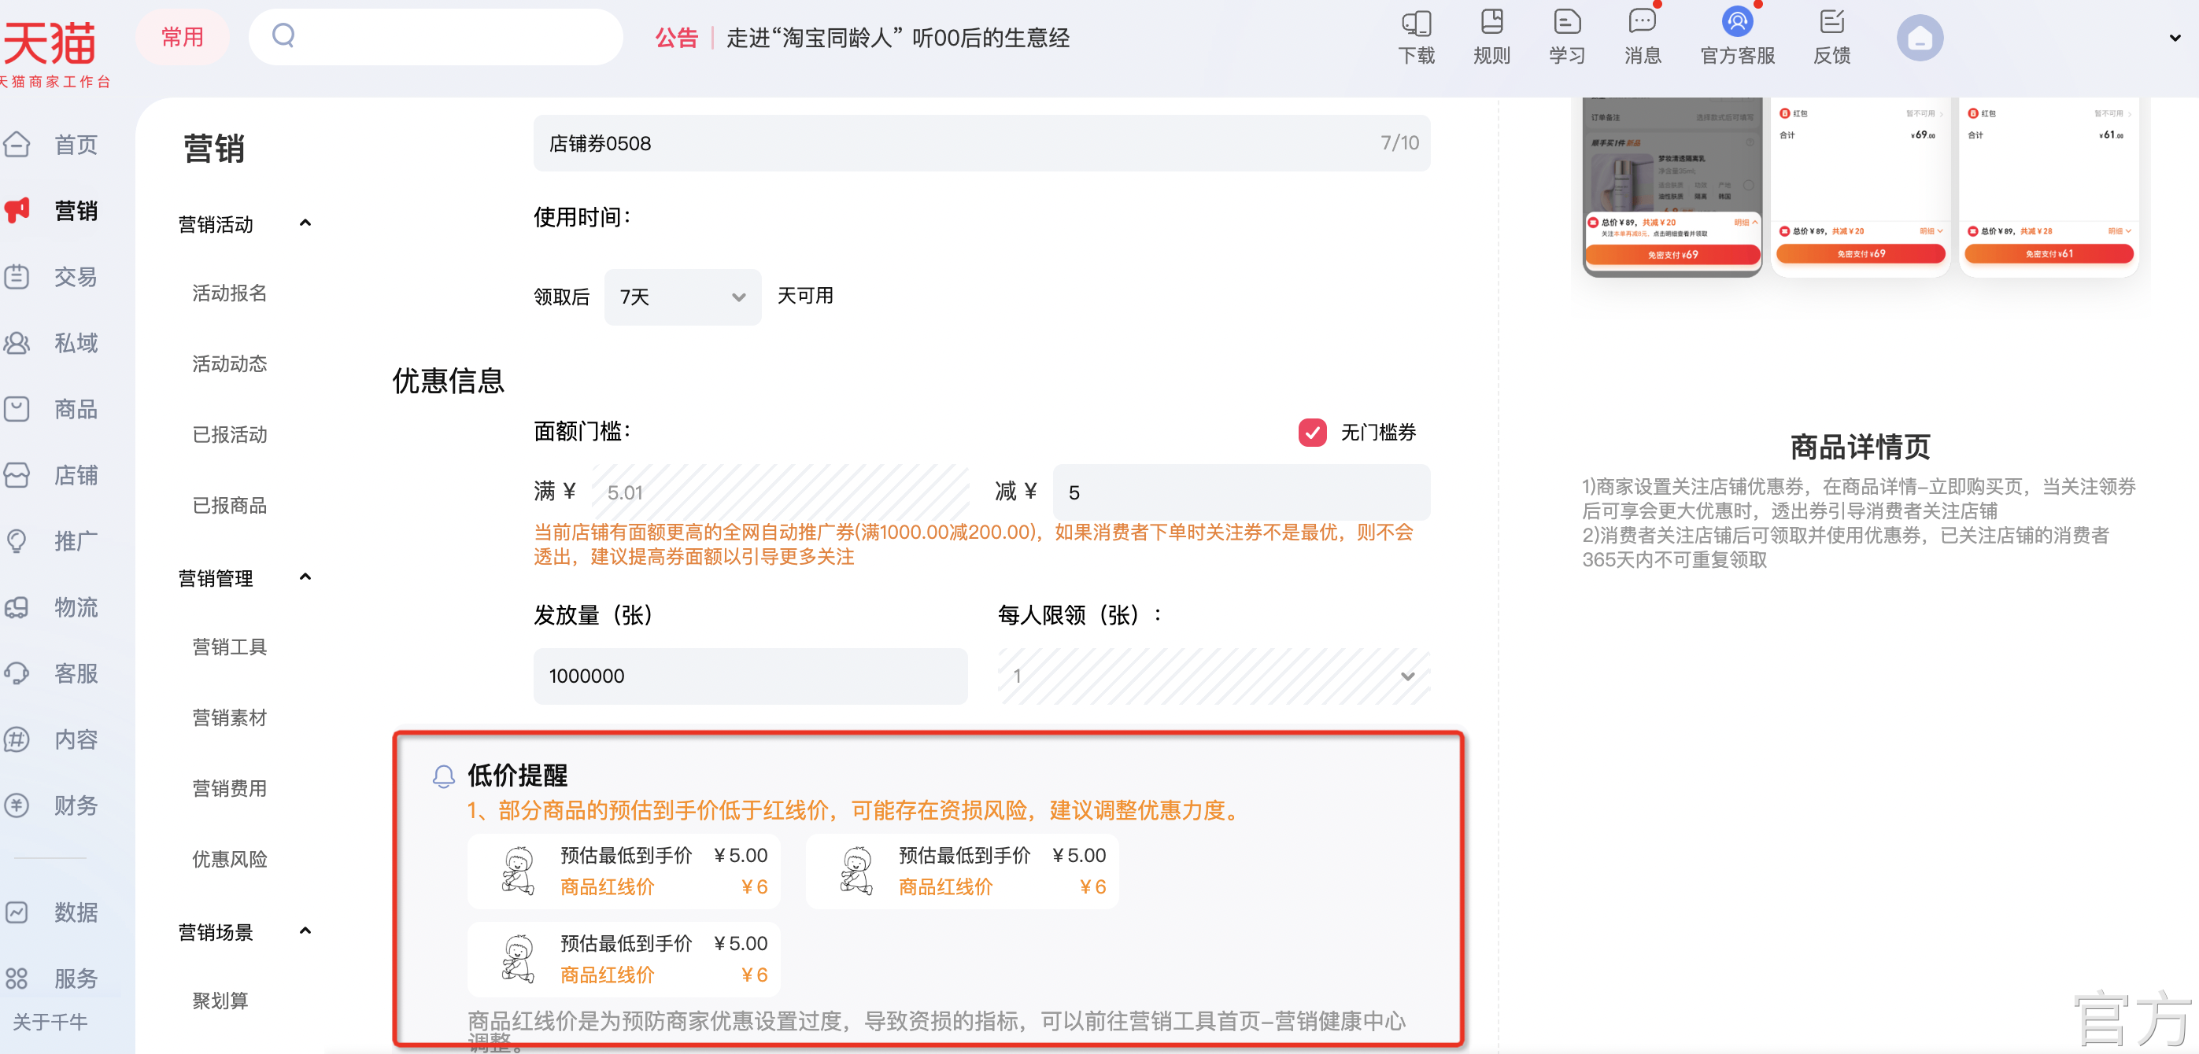Open the 物流 truck icon in sidebar
Screen dimensions: 2199x1054
tap(17, 606)
